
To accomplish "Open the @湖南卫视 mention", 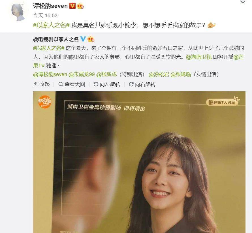I will point(199,57).
